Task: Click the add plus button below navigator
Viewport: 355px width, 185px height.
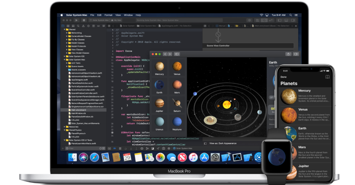Action: tap(63, 149)
